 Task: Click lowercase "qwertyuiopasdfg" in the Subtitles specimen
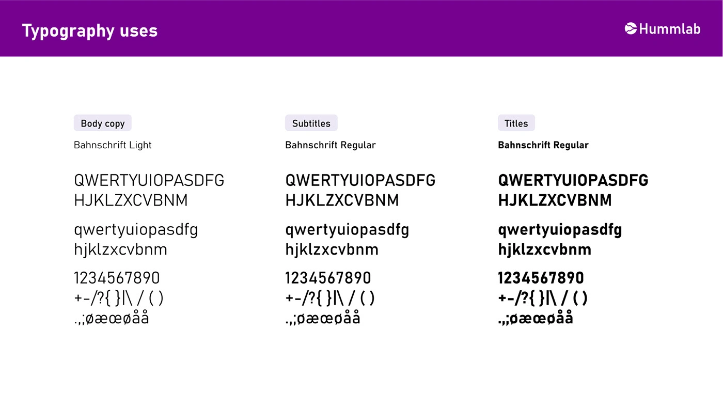point(348,230)
